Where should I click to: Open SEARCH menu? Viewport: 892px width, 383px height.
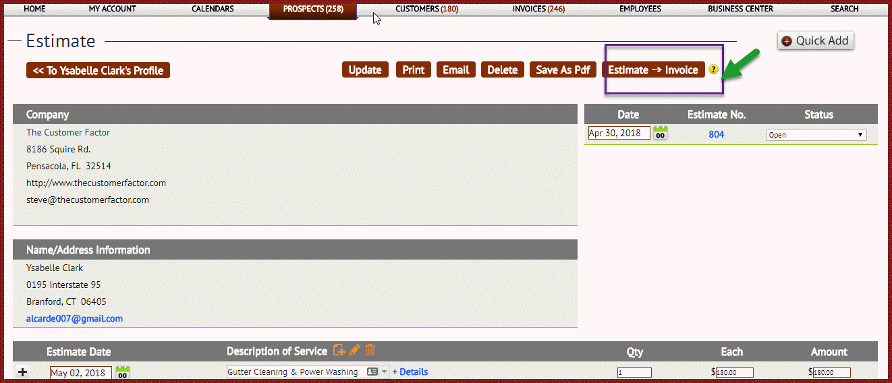[x=845, y=9]
